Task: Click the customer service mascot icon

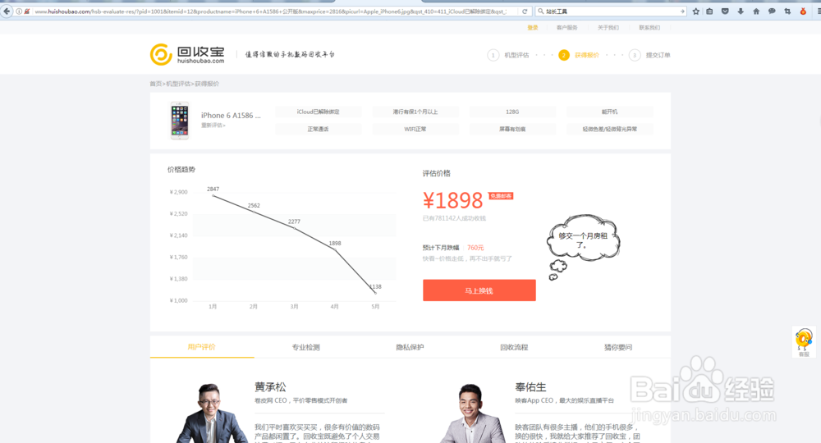Action: [x=804, y=341]
